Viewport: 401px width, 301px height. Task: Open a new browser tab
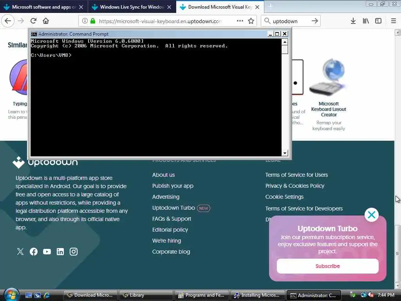270,7
